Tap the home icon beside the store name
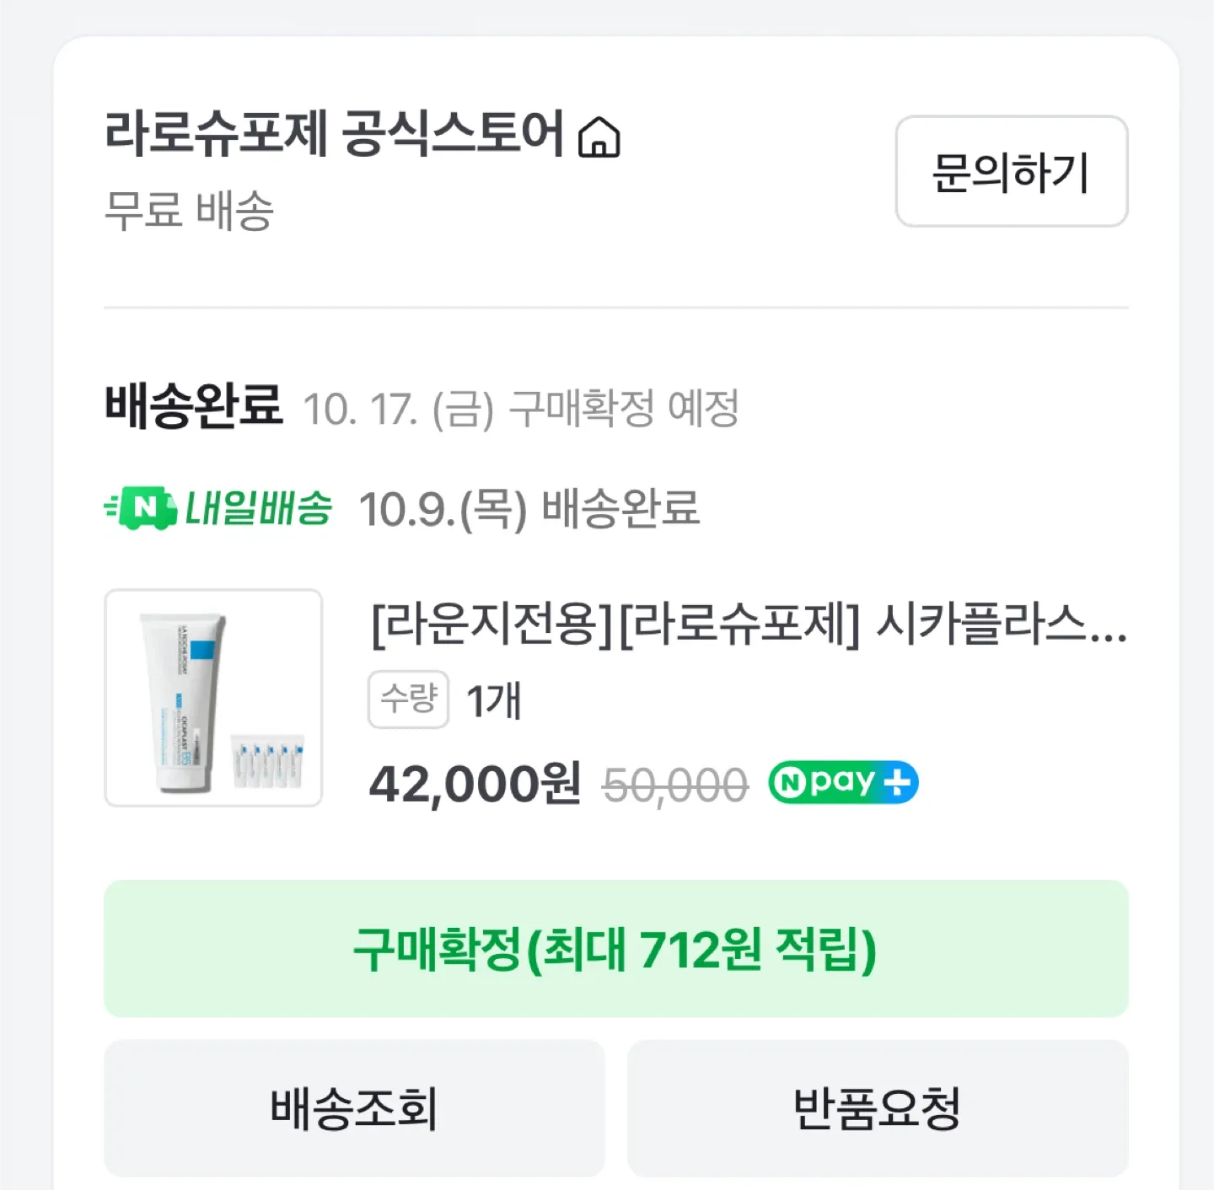The width and height of the screenshot is (1214, 1190). [x=599, y=137]
